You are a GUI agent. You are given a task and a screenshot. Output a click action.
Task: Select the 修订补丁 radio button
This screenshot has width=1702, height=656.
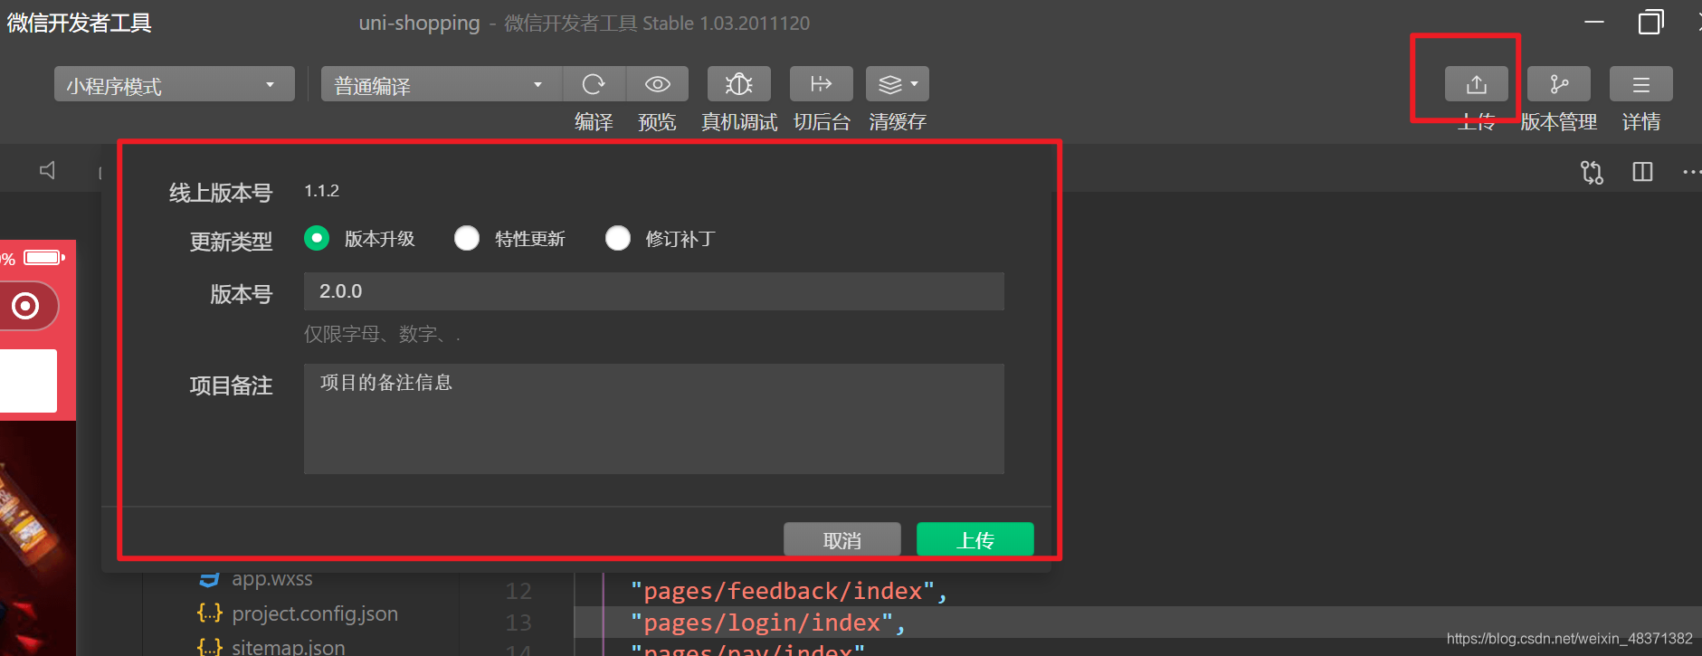point(618,238)
